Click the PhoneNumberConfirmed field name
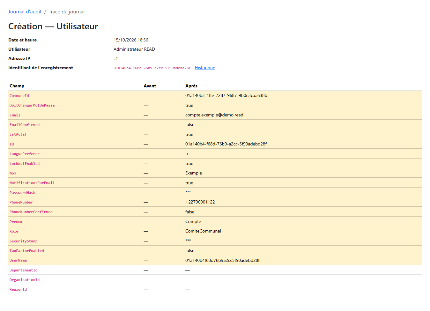 pyautogui.click(x=31, y=212)
